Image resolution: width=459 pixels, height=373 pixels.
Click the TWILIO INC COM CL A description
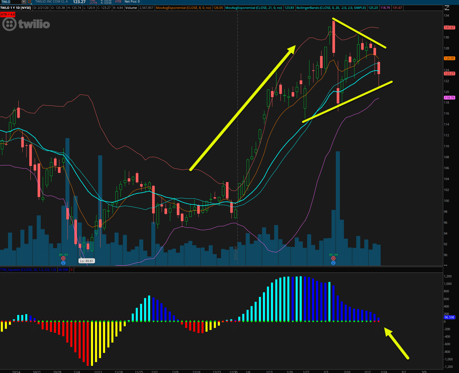51,2
